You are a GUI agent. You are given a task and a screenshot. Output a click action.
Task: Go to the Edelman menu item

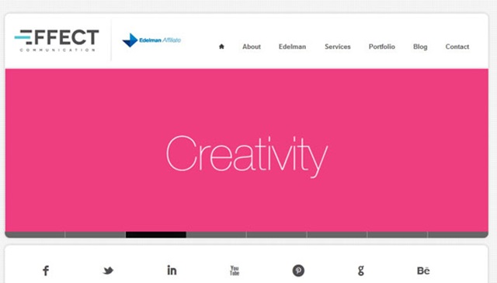pos(292,47)
